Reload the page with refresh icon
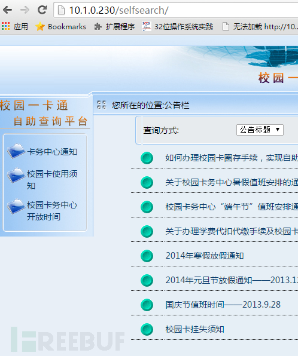Screen dimensions: 298x356 (42, 10)
